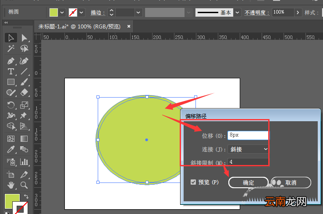This screenshot has width=323, height=214.
Task: Click the 样式 style label
Action: click(x=312, y=13)
